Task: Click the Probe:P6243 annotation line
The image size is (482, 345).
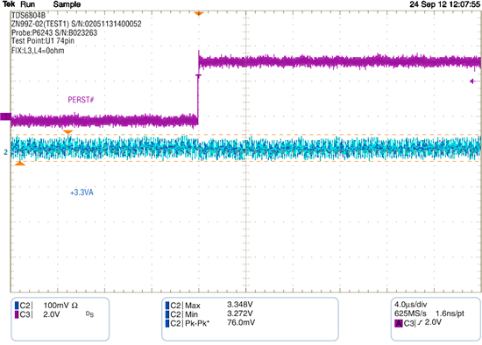Action: click(x=54, y=32)
